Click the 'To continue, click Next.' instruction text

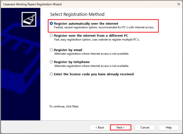click(64, 106)
